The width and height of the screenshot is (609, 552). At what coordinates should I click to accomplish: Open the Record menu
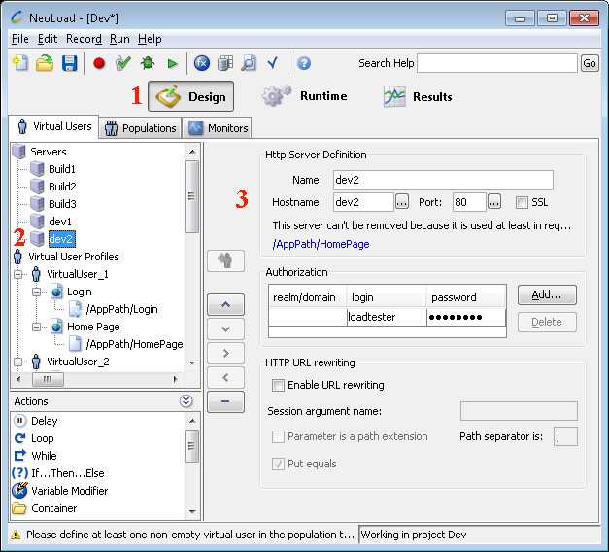(83, 39)
